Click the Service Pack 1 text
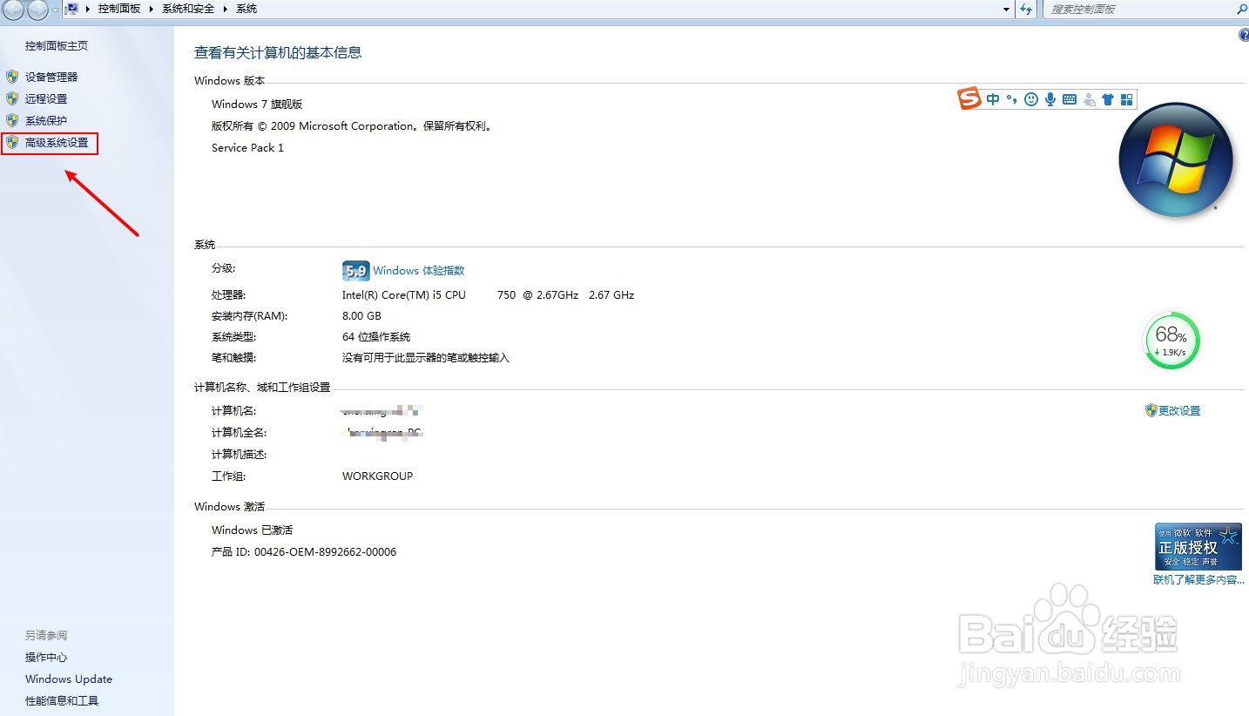Viewport: 1249px width, 716px height. pos(247,147)
